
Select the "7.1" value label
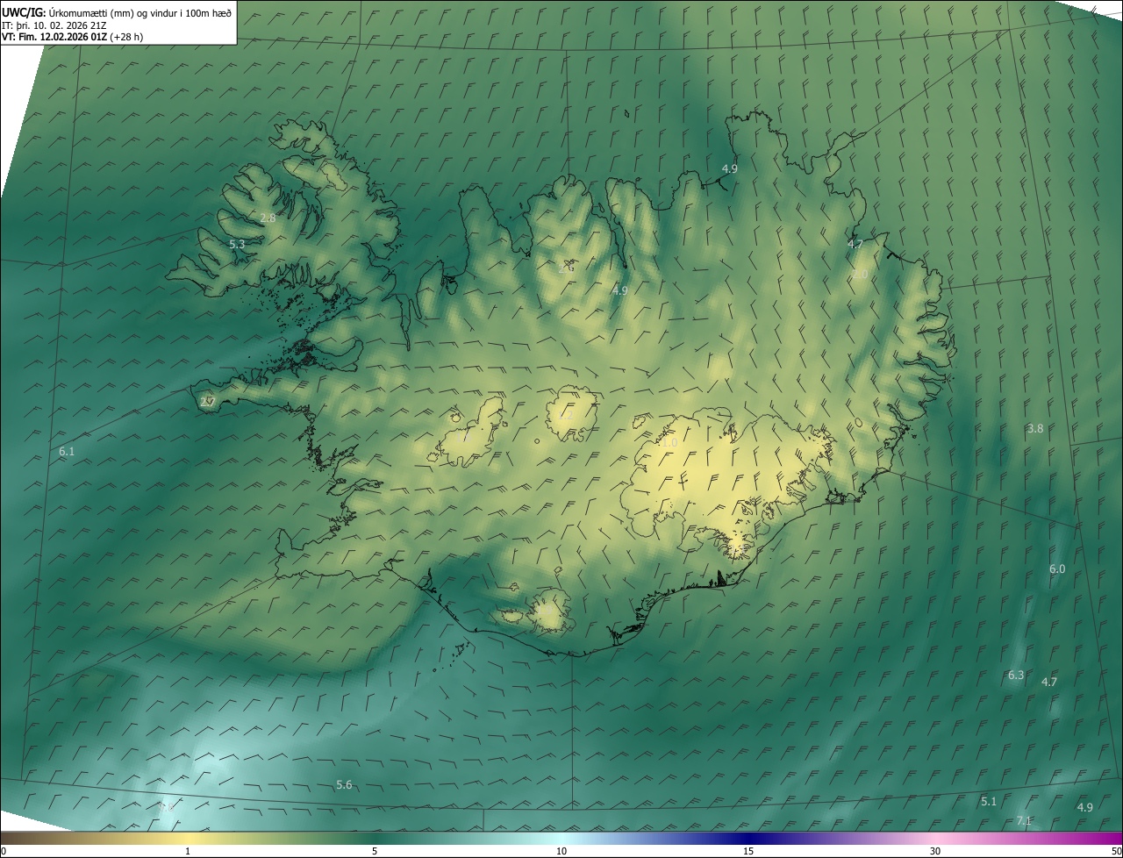pyautogui.click(x=1024, y=821)
